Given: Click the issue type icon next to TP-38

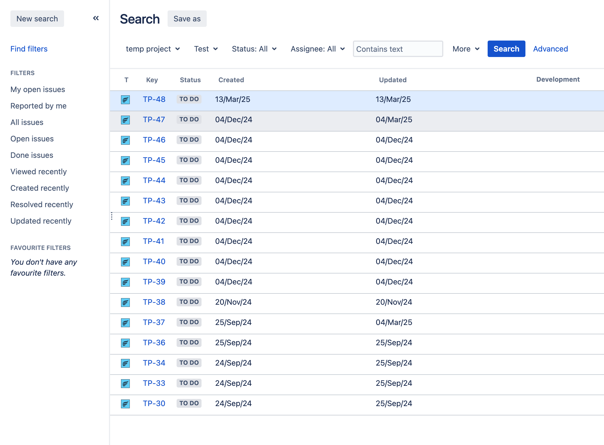Looking at the screenshot, I should [125, 302].
